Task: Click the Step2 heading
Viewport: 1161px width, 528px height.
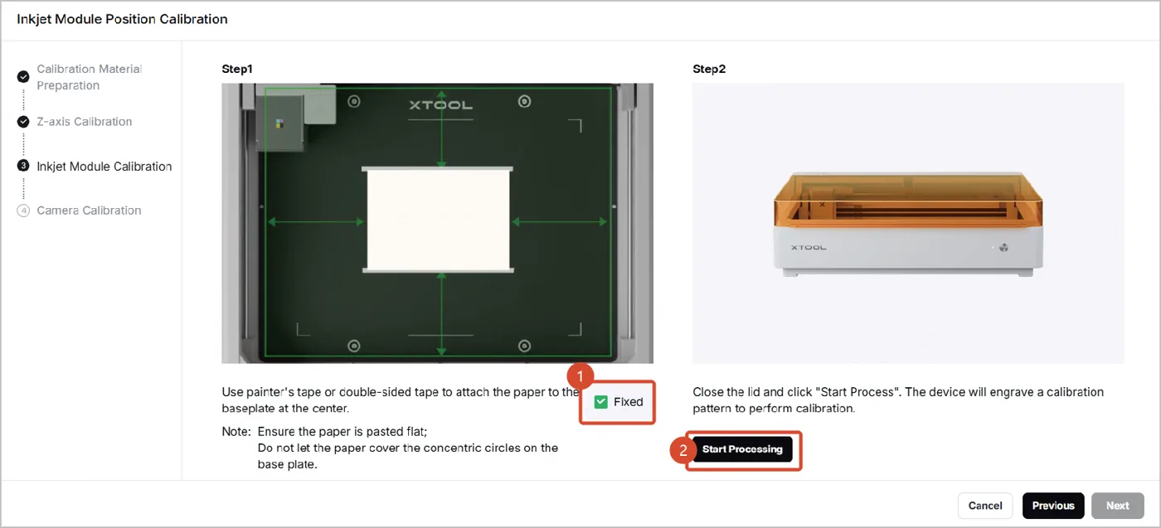Action: [709, 69]
